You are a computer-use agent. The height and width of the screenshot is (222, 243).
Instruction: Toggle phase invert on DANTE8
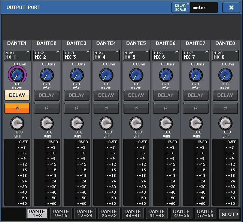click(225, 108)
